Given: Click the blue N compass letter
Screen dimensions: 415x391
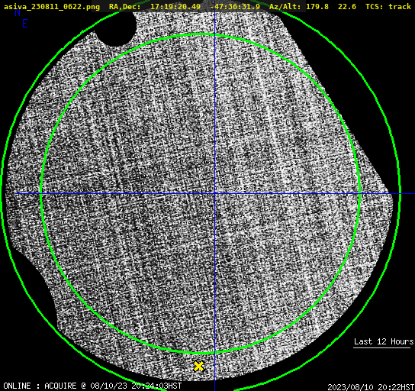Looking at the screenshot, I should [18, 12].
